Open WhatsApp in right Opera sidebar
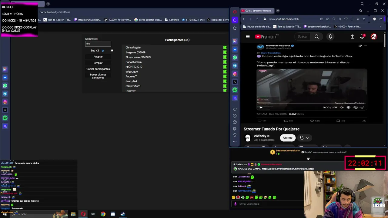Screen dimensions: 388x218 [x=235, y=58]
